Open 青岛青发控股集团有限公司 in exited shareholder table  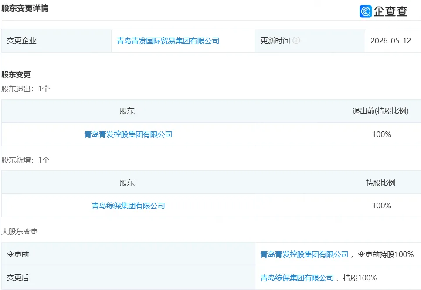(x=128, y=134)
